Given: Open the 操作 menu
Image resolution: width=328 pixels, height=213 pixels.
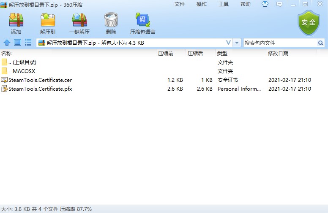Looking at the screenshot, I should [202, 4].
